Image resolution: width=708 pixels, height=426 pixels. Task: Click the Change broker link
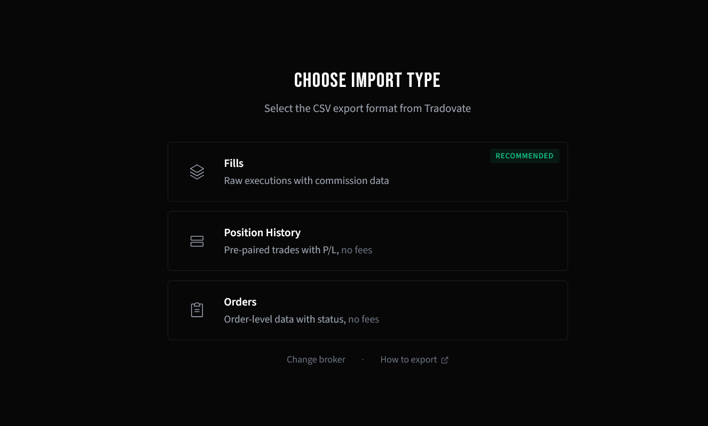(316, 359)
